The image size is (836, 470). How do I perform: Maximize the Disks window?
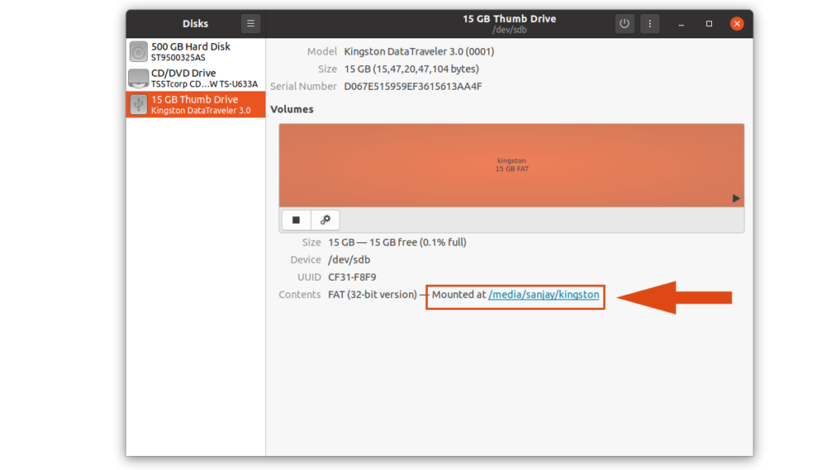click(x=708, y=24)
